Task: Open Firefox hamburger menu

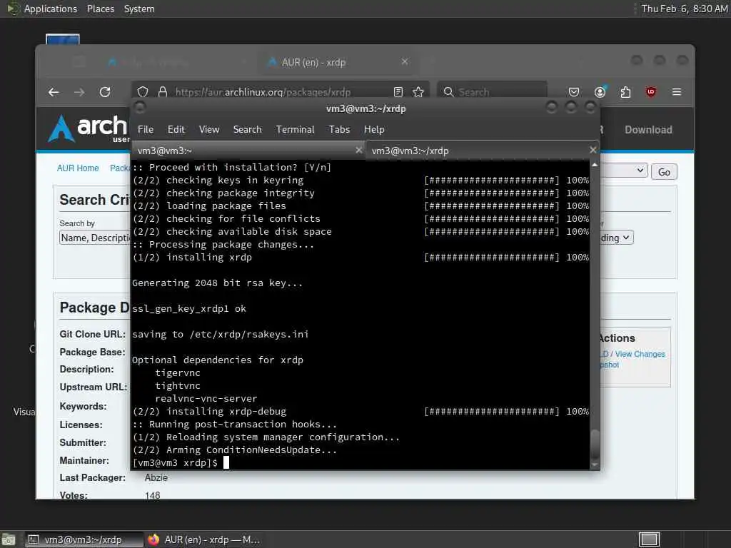Action: pos(677,92)
